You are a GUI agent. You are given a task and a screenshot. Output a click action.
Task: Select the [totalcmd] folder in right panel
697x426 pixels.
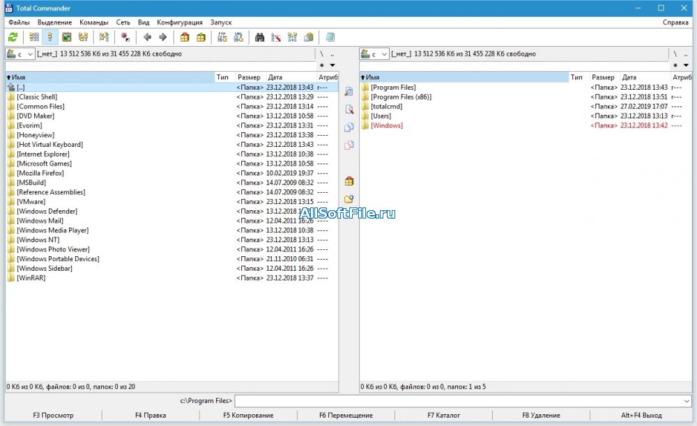click(526, 106)
